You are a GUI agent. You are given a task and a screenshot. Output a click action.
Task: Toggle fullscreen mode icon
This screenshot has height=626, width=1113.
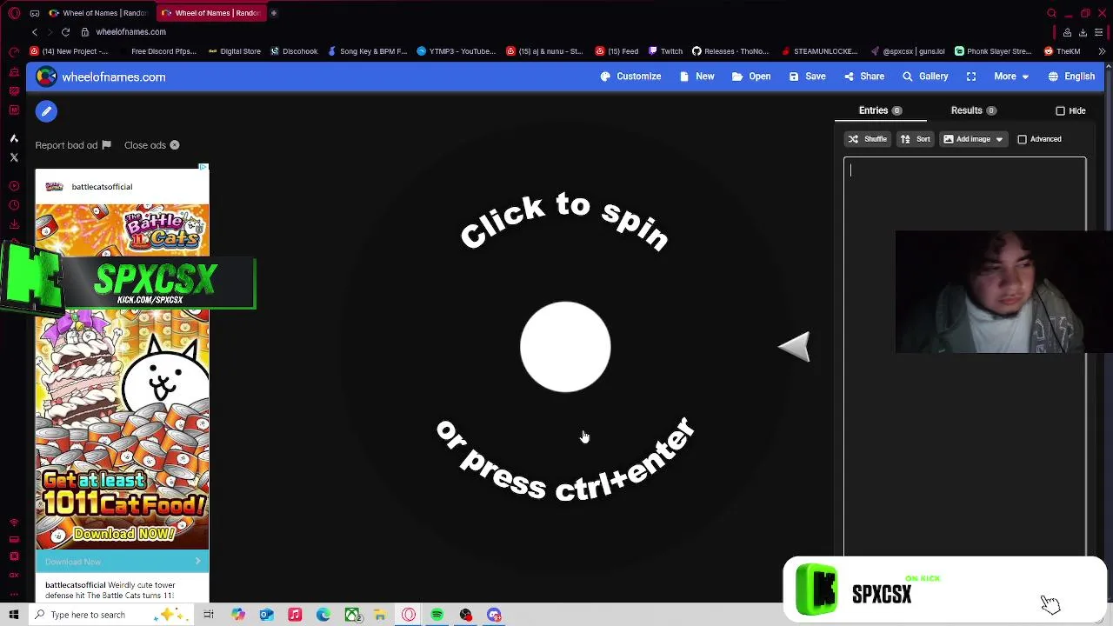click(971, 77)
